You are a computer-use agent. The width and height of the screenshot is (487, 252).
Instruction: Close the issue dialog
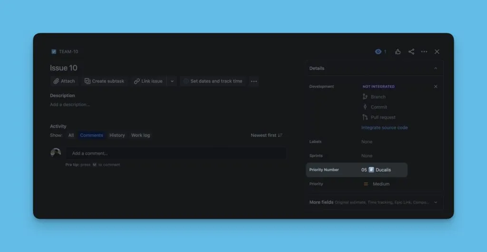coord(437,52)
